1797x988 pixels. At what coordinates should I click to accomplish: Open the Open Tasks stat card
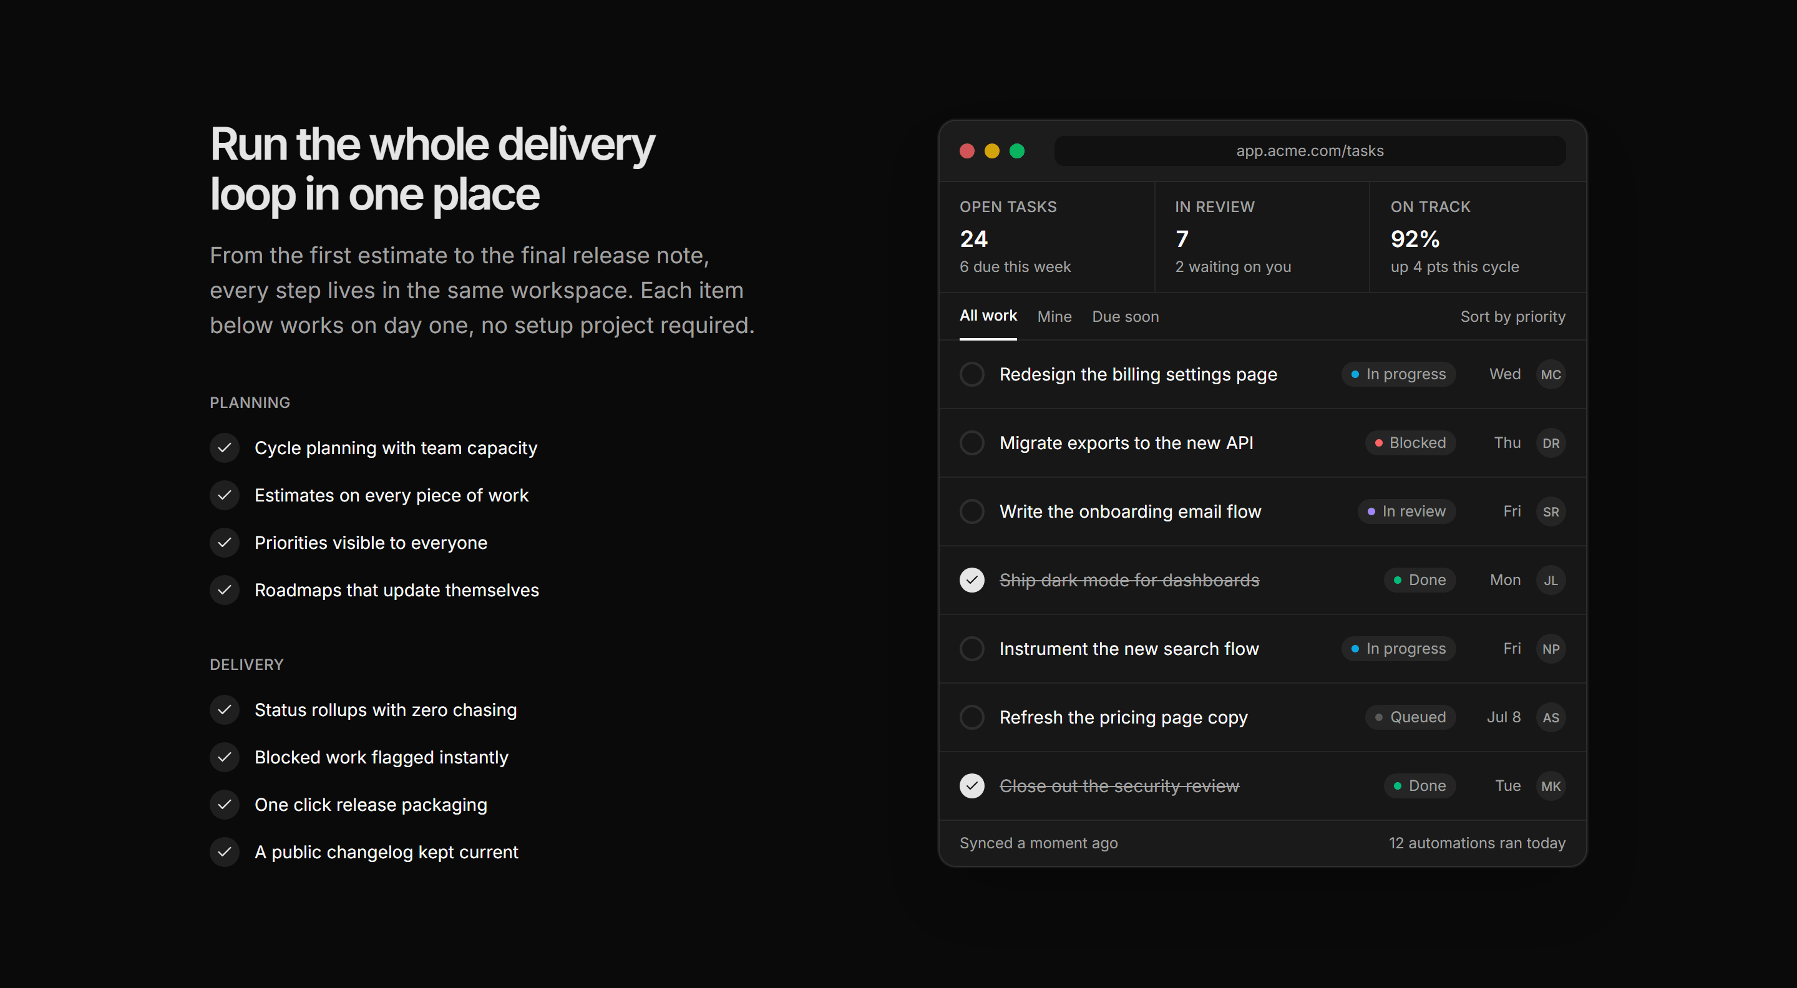pos(1046,237)
